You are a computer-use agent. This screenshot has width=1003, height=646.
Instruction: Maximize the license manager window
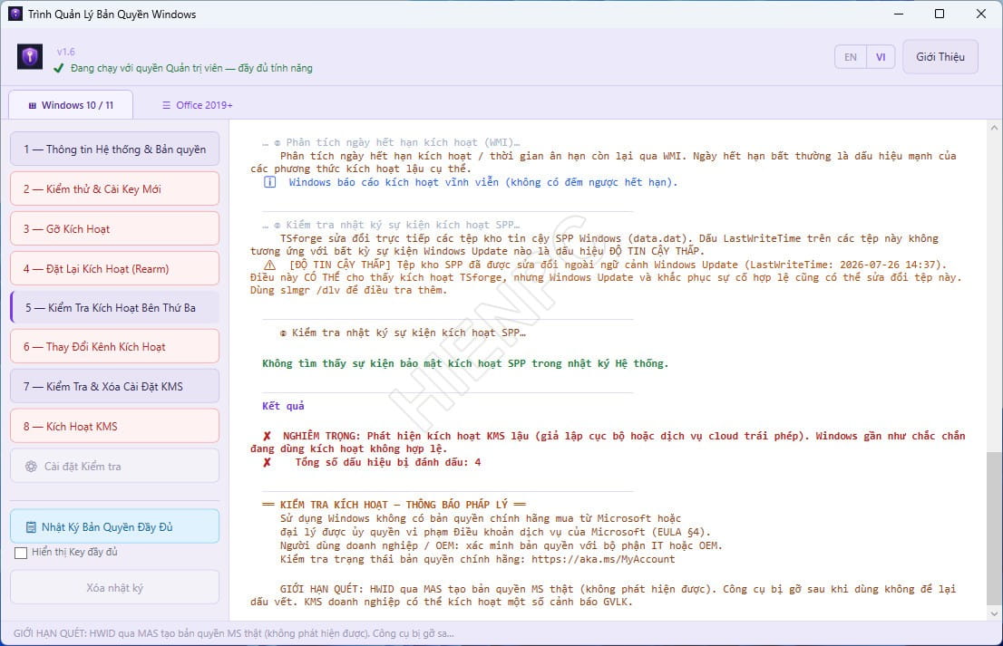point(940,14)
